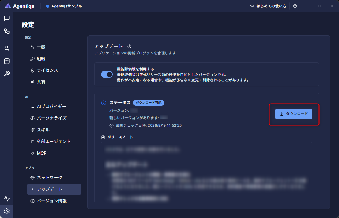339x218 pixels.
Task: Maximize the Agentiqs window
Action: pos(319,6)
